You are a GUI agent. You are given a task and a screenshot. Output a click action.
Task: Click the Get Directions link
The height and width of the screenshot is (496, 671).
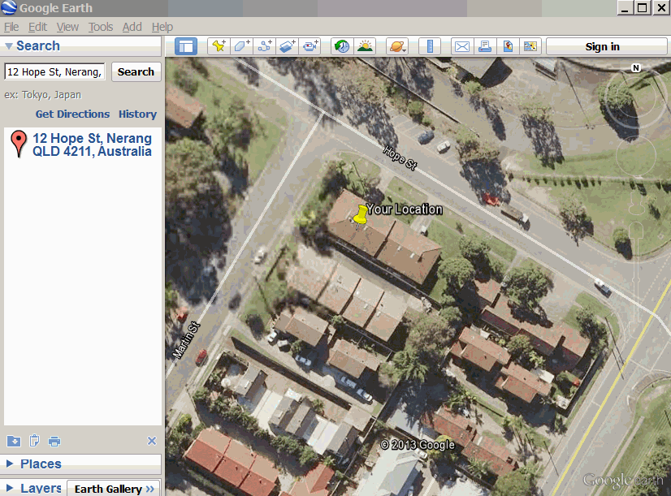point(72,114)
